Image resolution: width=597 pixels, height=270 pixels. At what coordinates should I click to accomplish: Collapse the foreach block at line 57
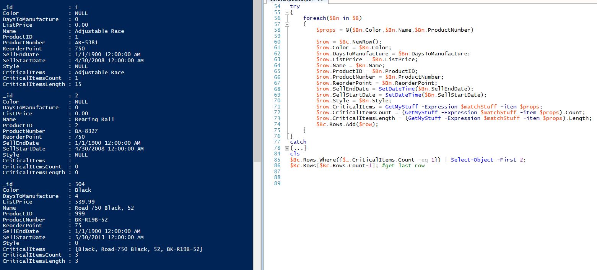click(x=287, y=24)
